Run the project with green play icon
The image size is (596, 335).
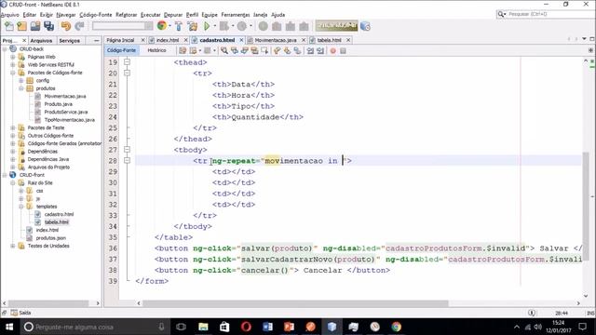tap(207, 26)
